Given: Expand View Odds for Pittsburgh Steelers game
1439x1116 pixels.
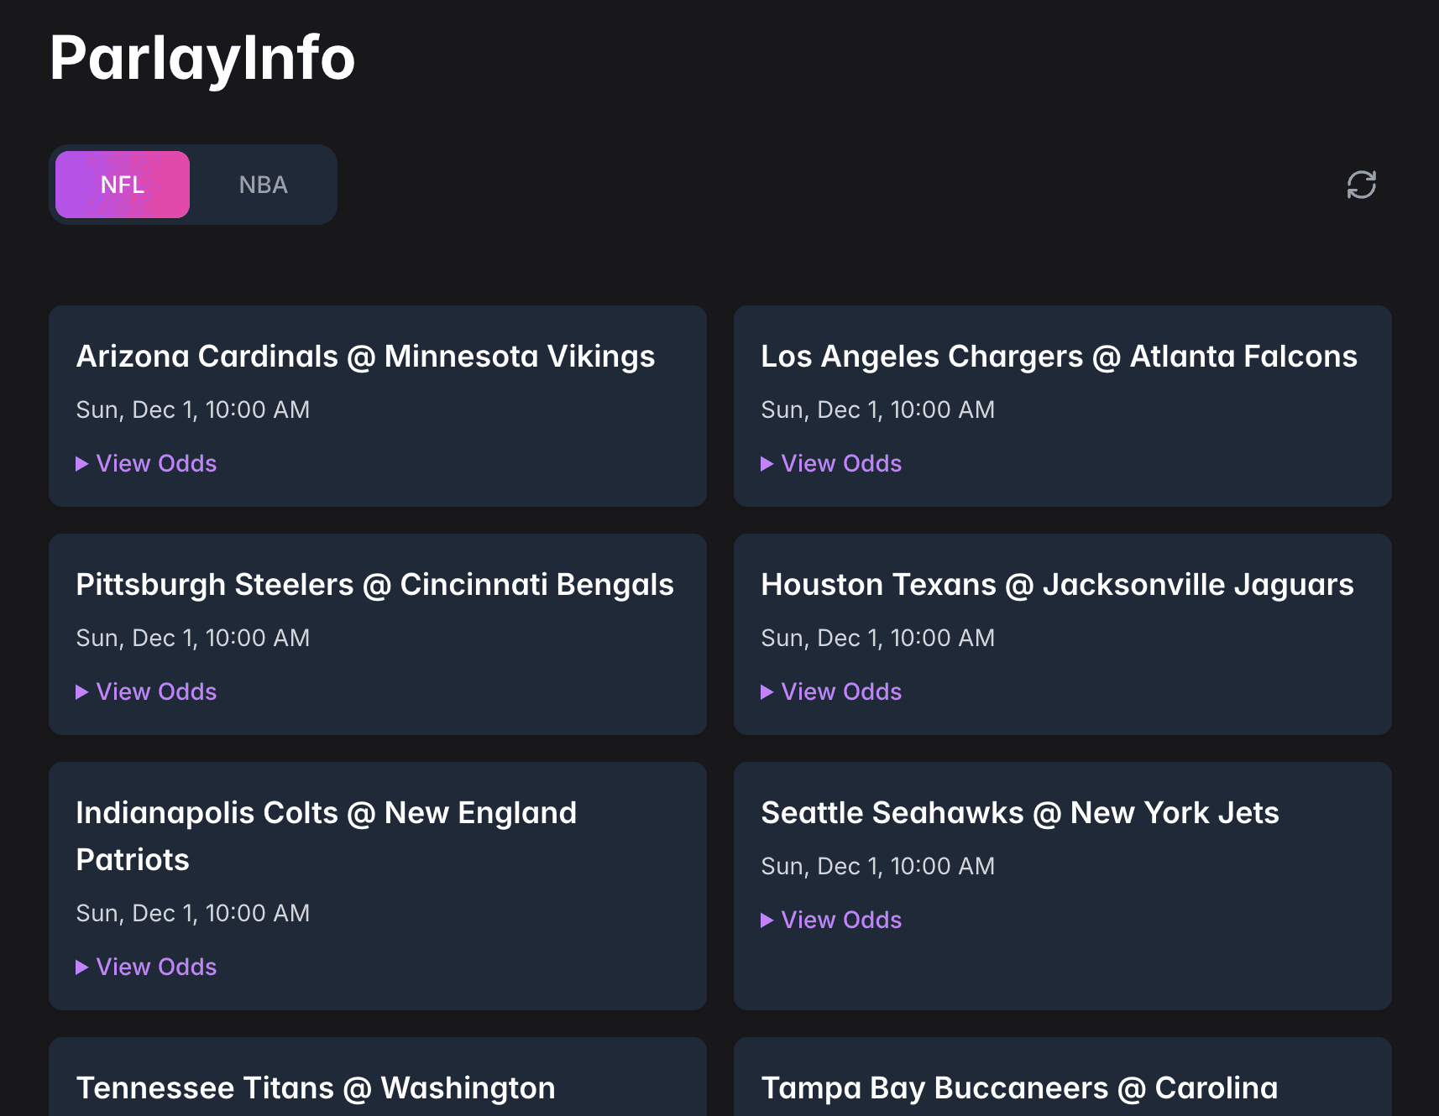Looking at the screenshot, I should (x=146, y=691).
